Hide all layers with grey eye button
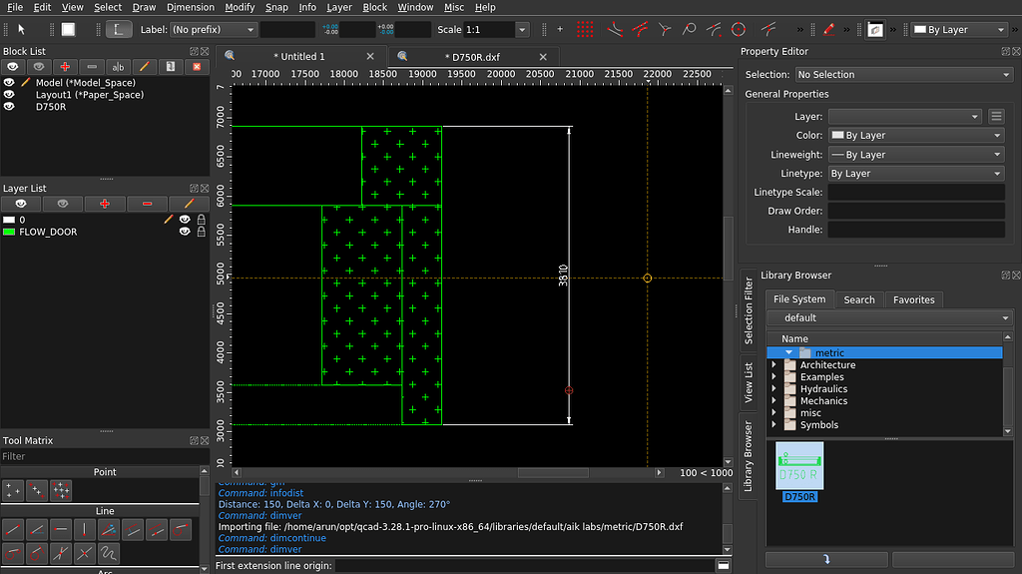Image resolution: width=1022 pixels, height=574 pixels. (x=63, y=204)
